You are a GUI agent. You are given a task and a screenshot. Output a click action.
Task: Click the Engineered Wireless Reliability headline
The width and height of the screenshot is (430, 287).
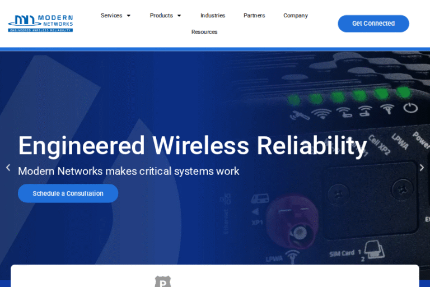click(x=193, y=146)
